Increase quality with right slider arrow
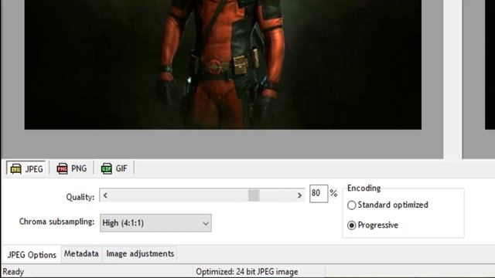 pos(299,195)
